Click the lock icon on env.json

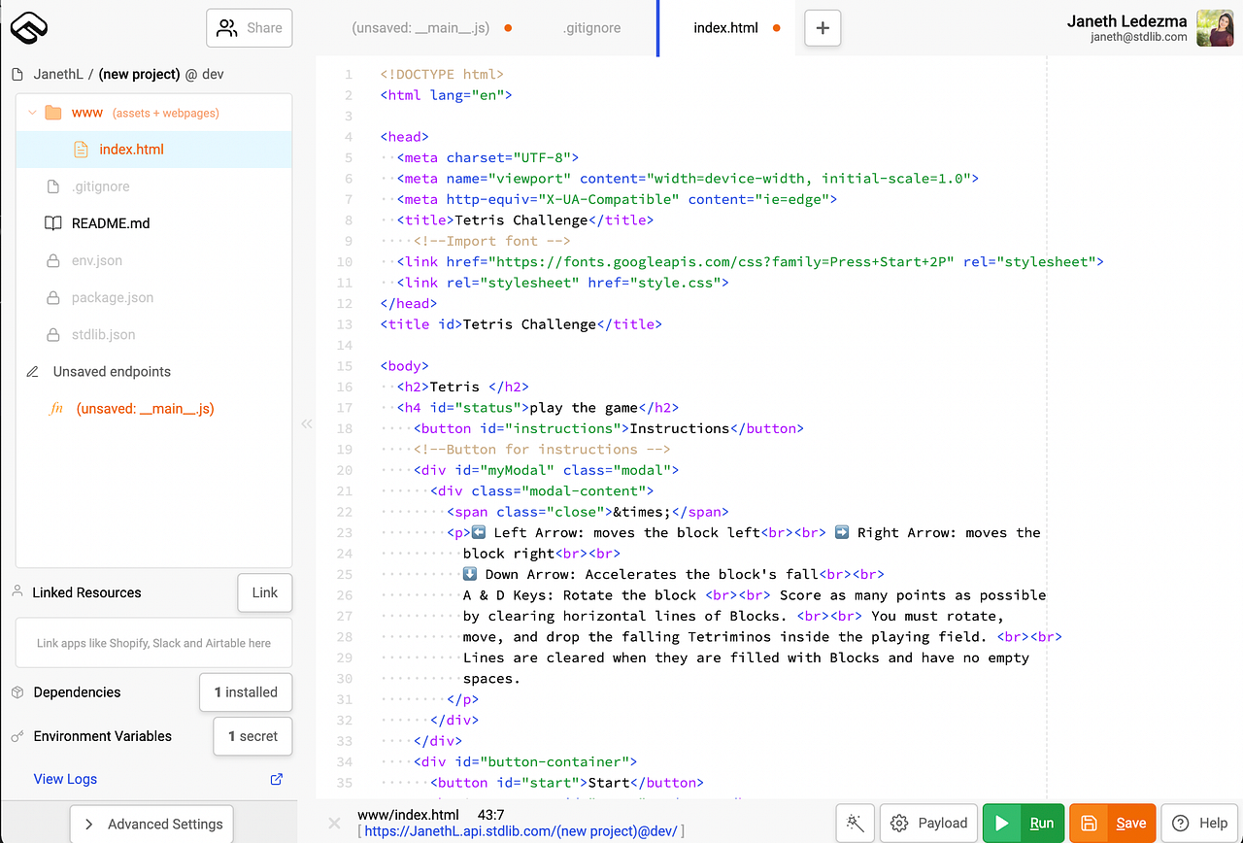tap(52, 259)
